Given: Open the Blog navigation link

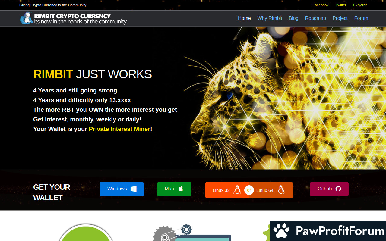Looking at the screenshot, I should (293, 18).
